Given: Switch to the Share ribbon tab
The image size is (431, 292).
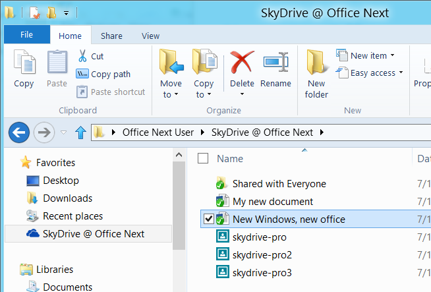Looking at the screenshot, I should click(111, 36).
